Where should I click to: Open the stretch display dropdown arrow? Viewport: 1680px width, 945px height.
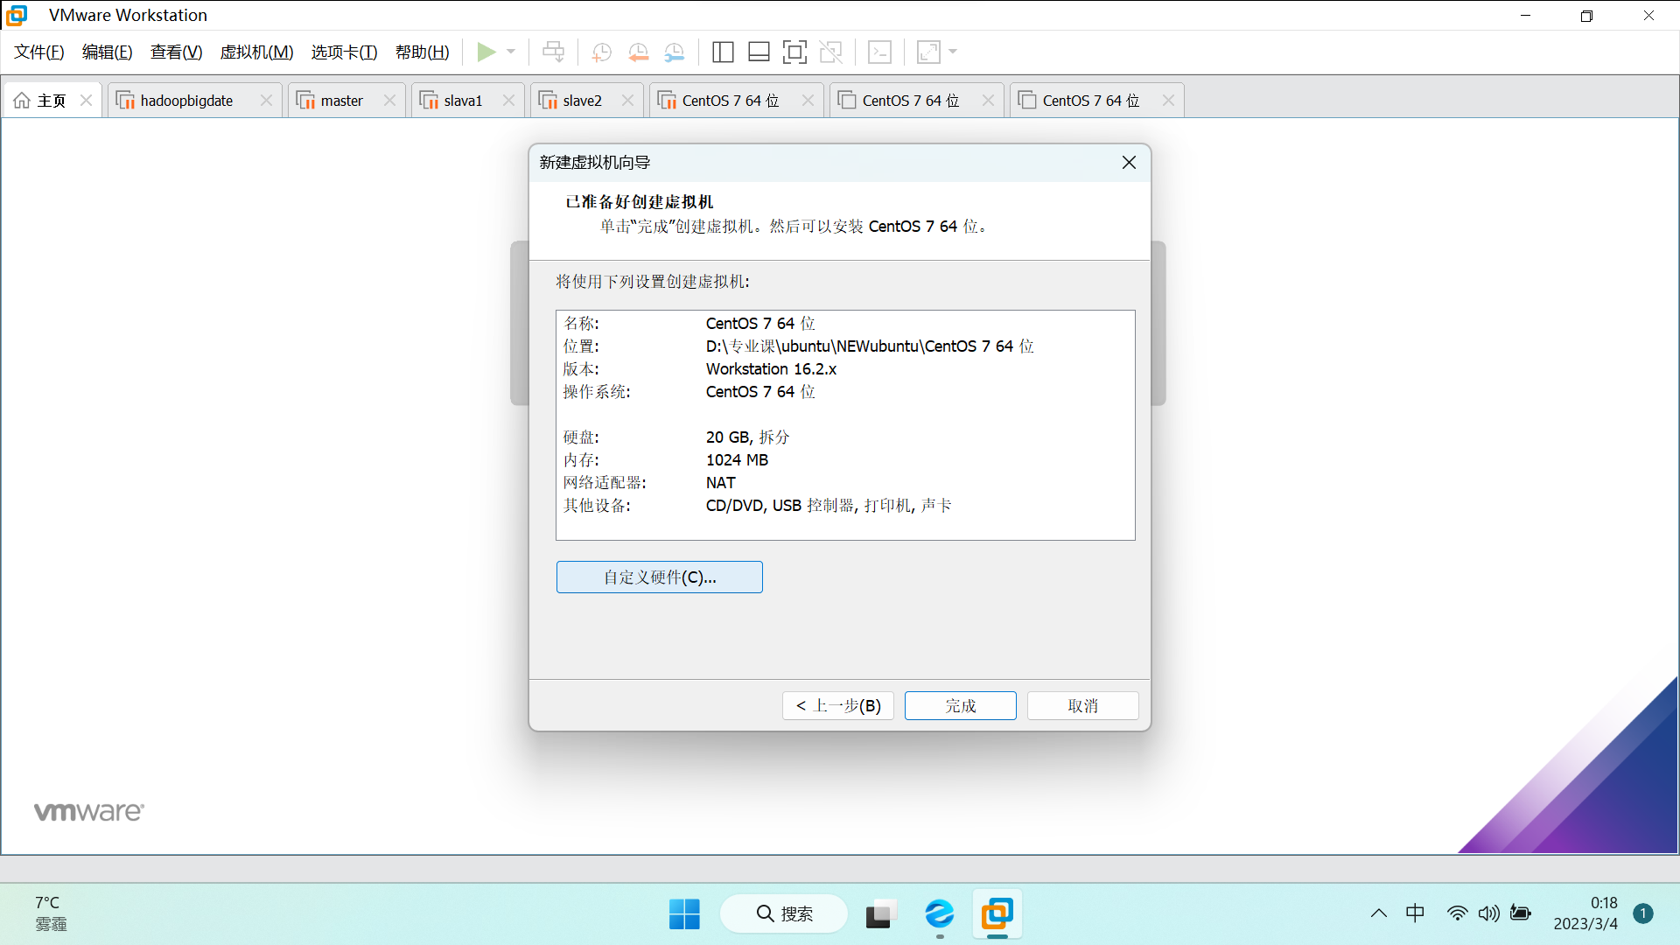(953, 52)
